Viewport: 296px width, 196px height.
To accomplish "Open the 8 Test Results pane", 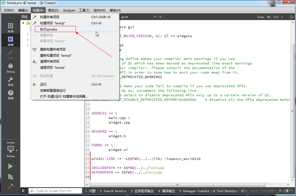I will tap(225, 191).
